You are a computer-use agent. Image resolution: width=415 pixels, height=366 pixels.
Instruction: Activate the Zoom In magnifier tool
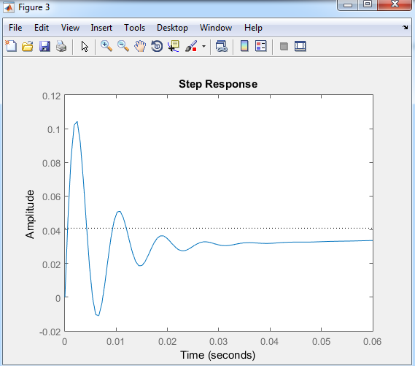pos(106,46)
